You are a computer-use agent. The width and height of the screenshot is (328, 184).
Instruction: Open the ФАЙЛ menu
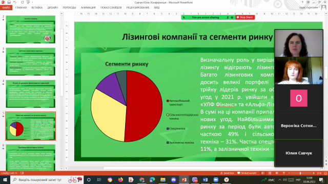coord(6,8)
